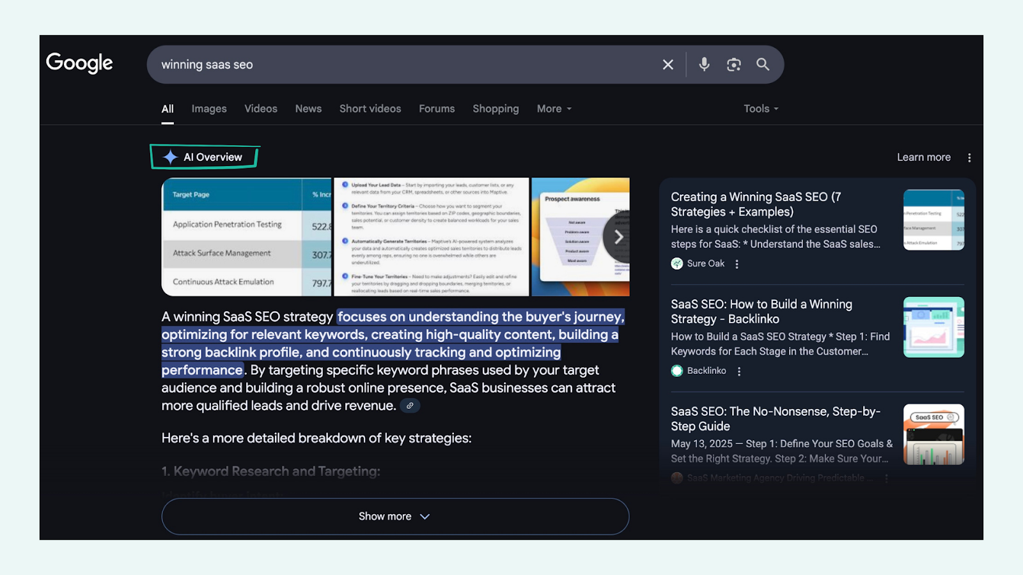Click the link icon after the AI summary
Image resolution: width=1023 pixels, height=575 pixels.
pos(410,406)
